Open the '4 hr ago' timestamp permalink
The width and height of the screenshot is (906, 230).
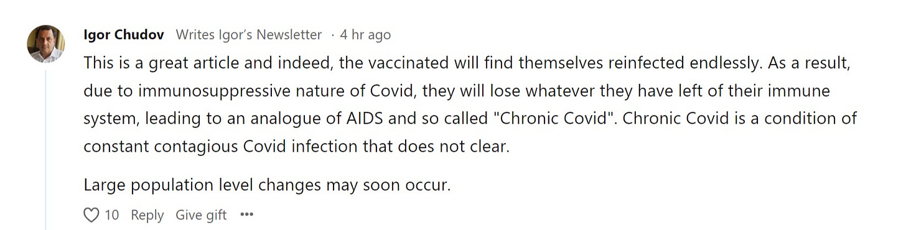pos(365,35)
